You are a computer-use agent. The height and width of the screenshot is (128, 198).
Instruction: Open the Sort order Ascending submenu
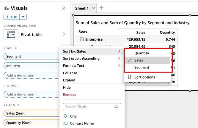pos(92,58)
